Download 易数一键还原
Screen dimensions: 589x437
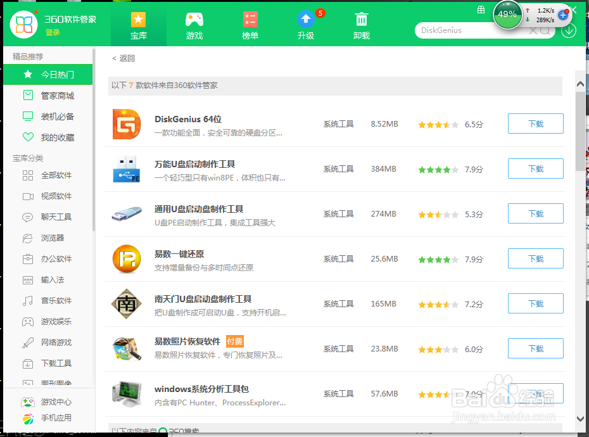[x=536, y=258]
